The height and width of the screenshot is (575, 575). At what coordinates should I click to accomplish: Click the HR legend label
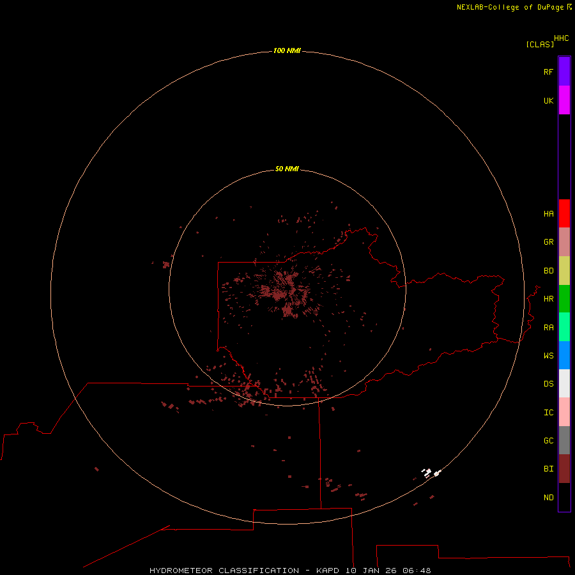click(548, 299)
